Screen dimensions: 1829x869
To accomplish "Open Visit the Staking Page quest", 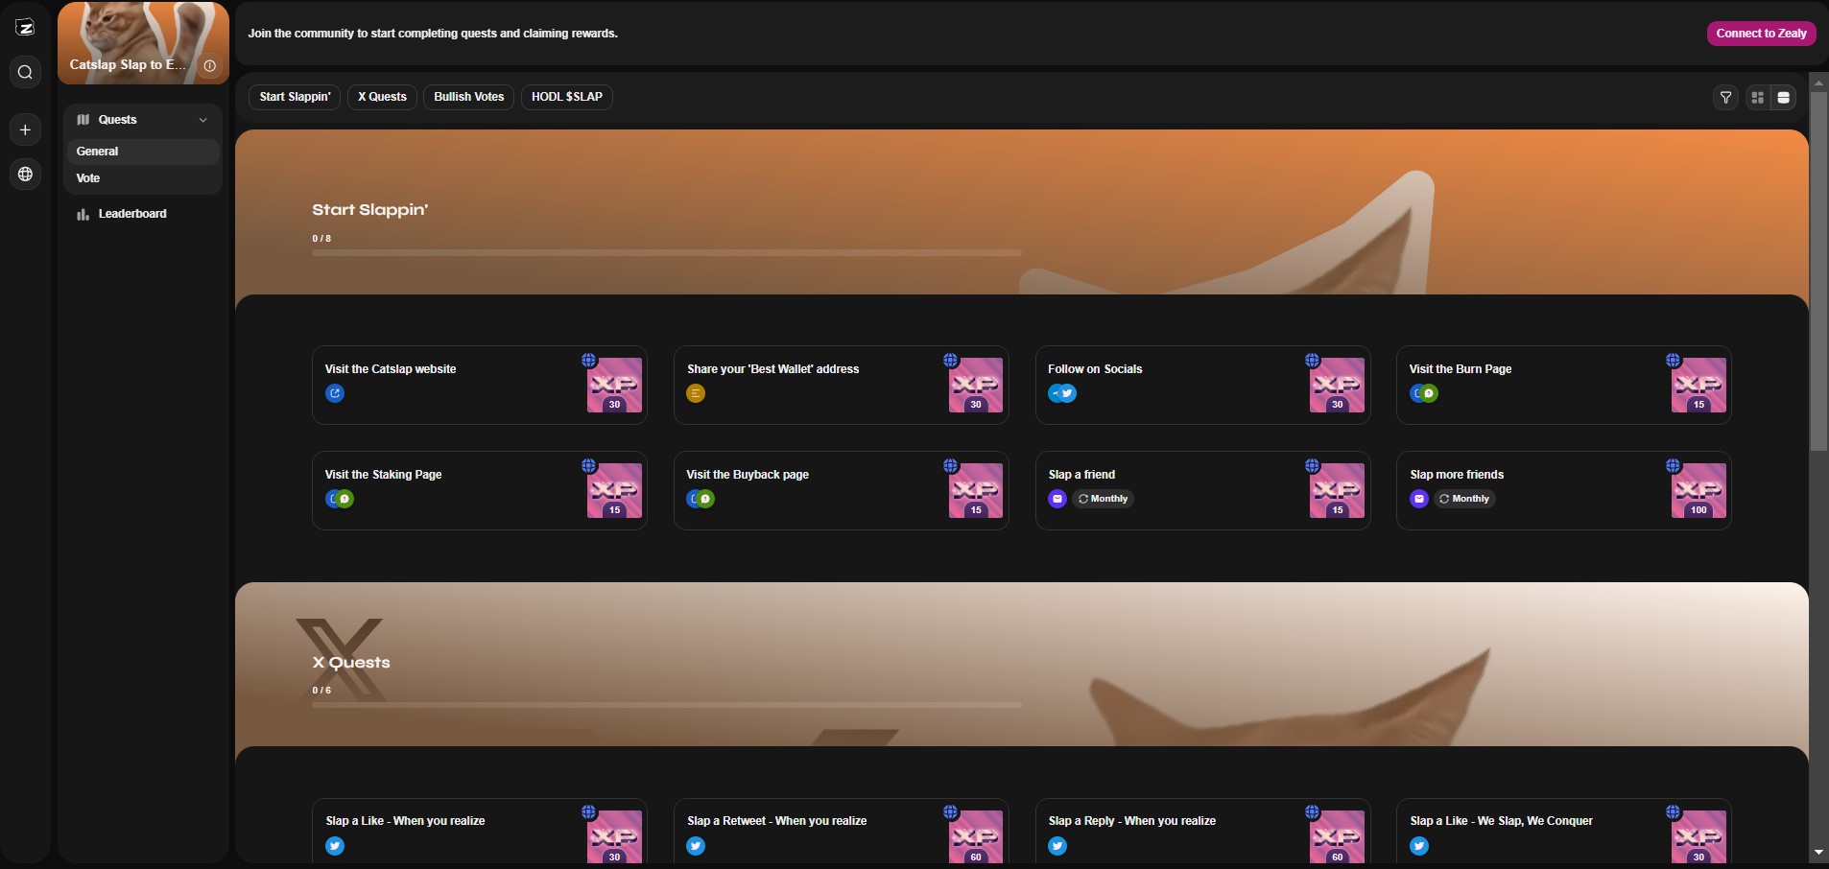I will tap(479, 490).
